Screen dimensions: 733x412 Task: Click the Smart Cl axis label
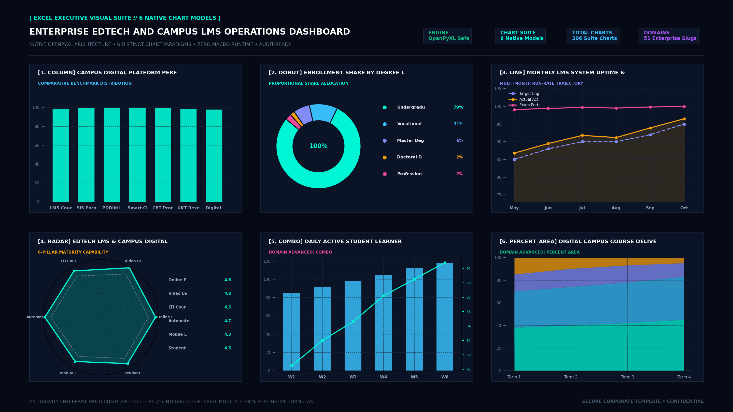[137, 208]
